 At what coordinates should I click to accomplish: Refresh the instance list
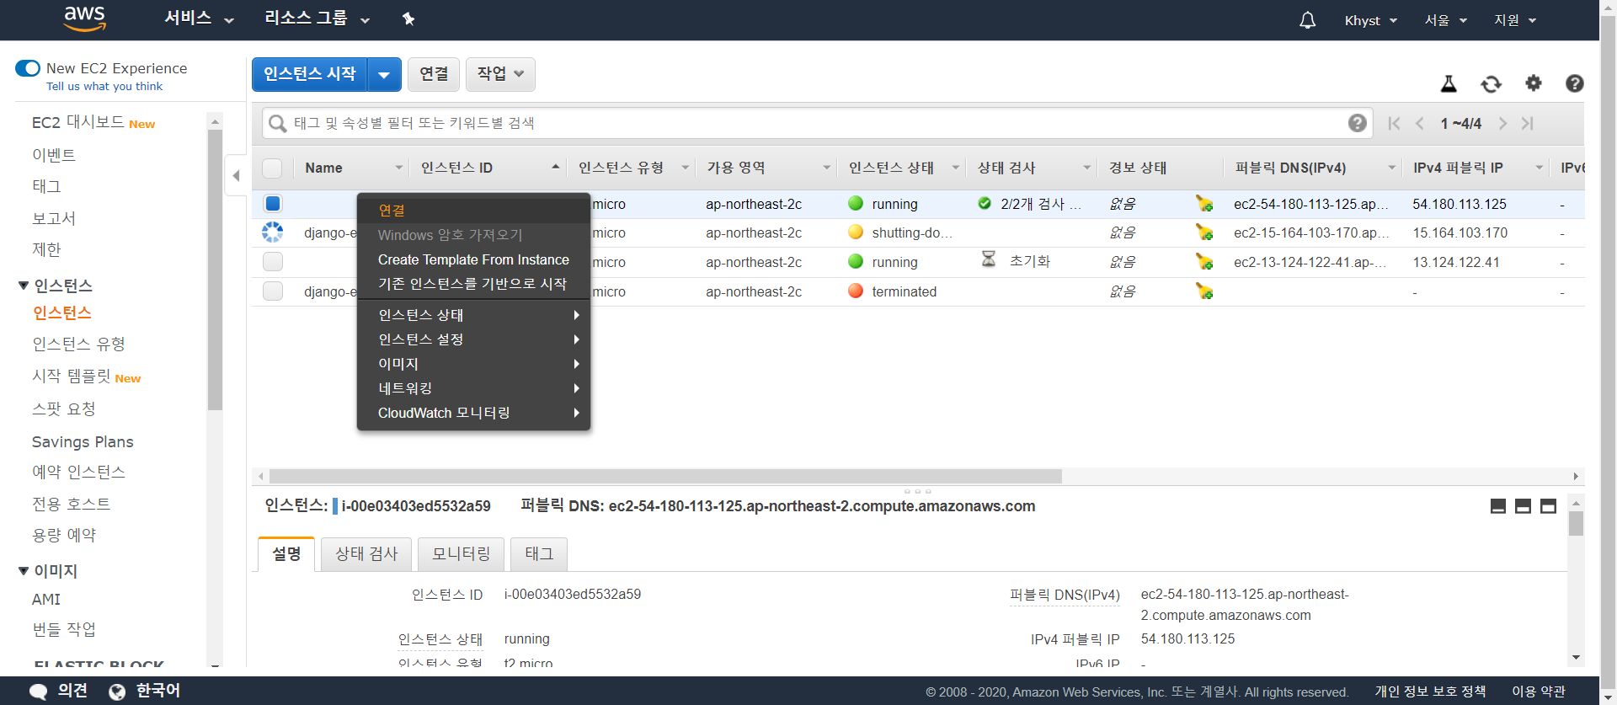[x=1491, y=83]
